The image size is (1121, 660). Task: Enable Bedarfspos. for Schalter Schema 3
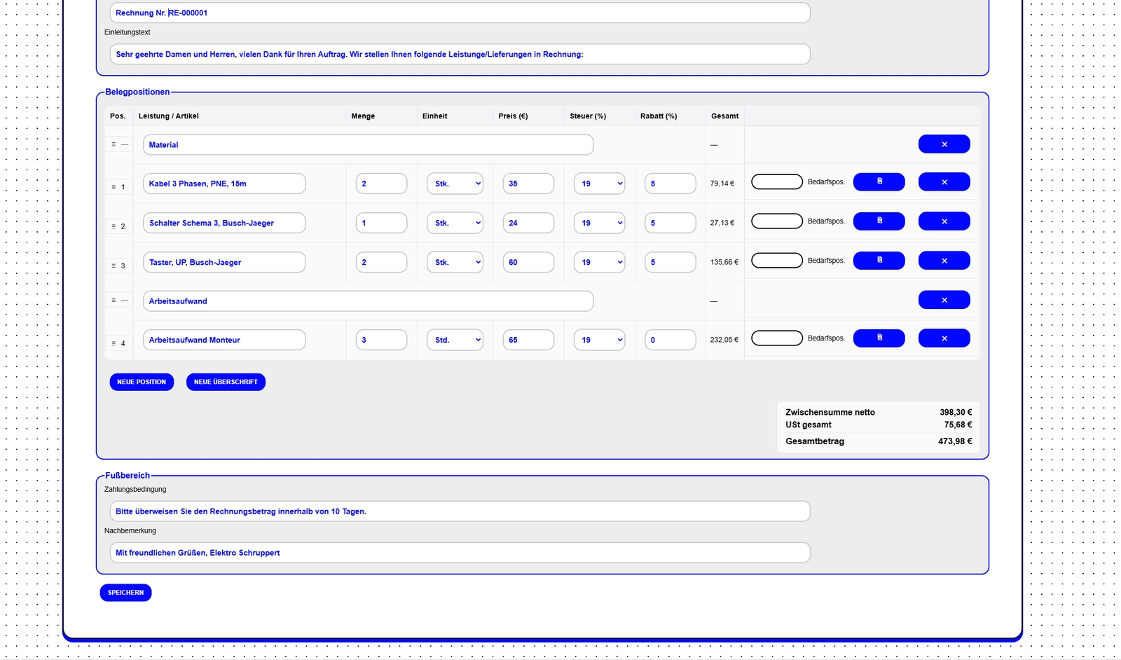coord(776,221)
